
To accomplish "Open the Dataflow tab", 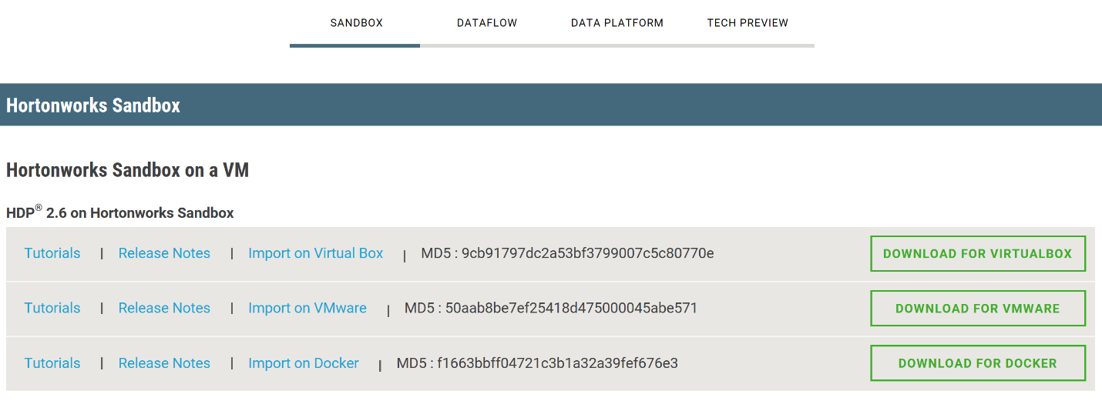I will click(486, 23).
